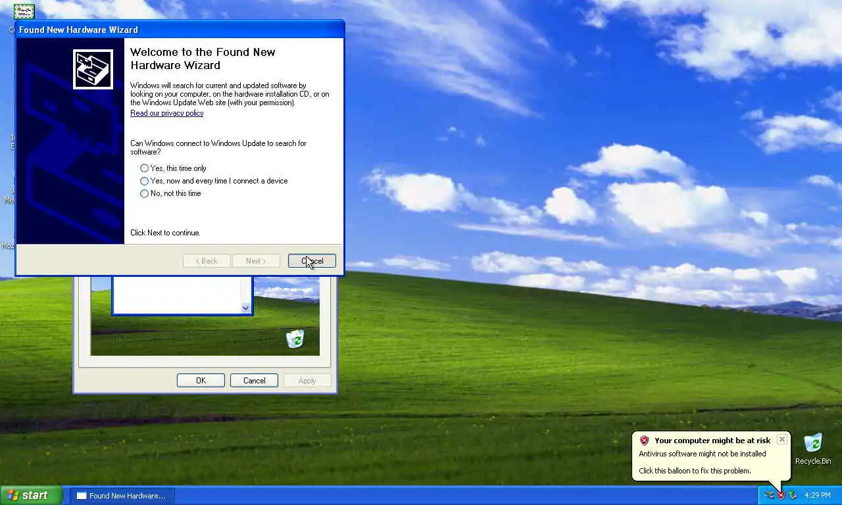The width and height of the screenshot is (842, 505).
Task: Click the taskbar clock showing 4:29 PM
Action: (x=816, y=496)
